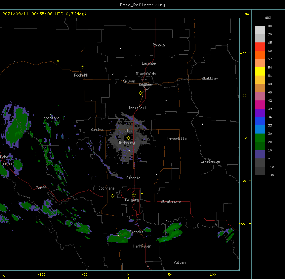Click the white plus marker north of Drumheller
Image resolution: width=285 pixels, height=279 pixels.
coord(202,124)
